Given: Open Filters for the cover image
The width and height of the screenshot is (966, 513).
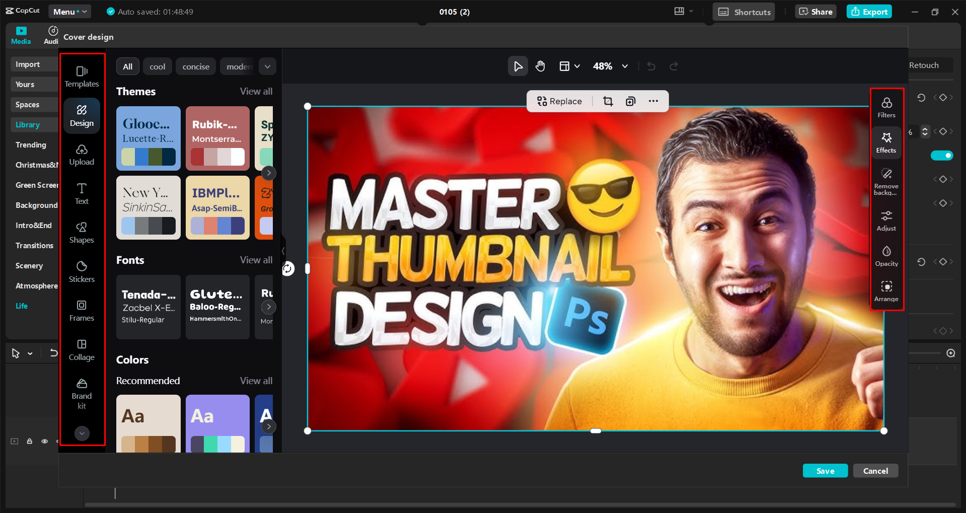Looking at the screenshot, I should (886, 106).
